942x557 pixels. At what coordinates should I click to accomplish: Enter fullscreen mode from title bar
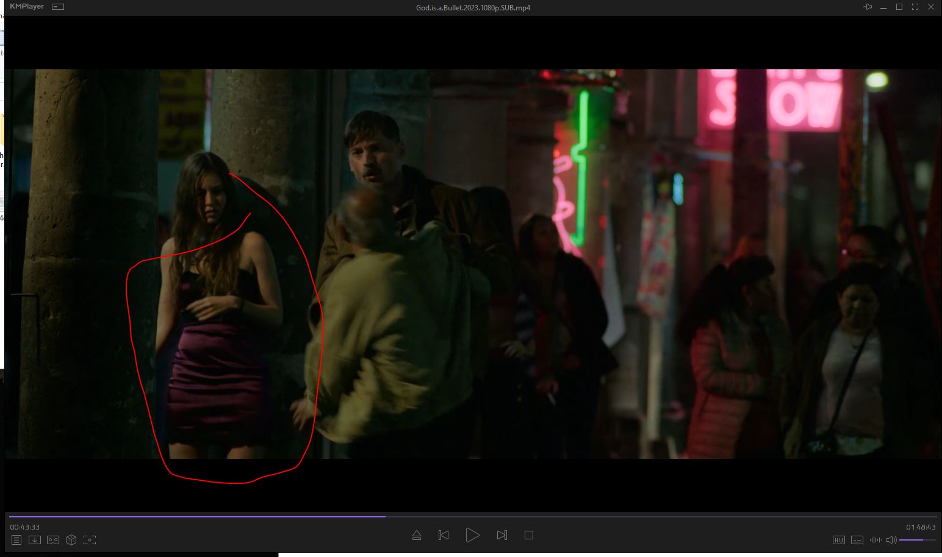915,7
